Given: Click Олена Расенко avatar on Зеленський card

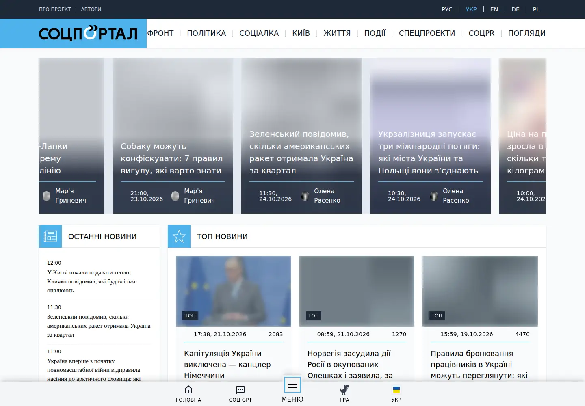Looking at the screenshot, I should tap(305, 196).
